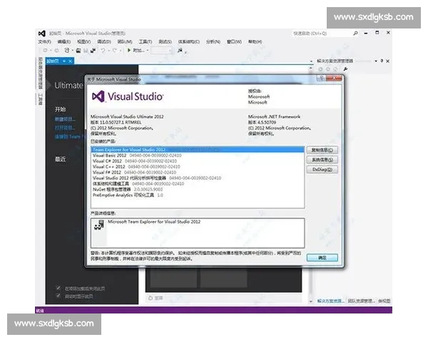Switch to 解决方案资源管理器 bottom tab
Screen dimensions: 428x342
pos(330,301)
